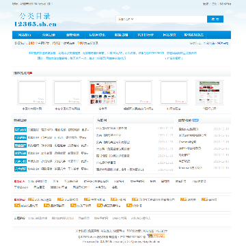
Task: Open the first article in middle news list
Action: coord(111,128)
